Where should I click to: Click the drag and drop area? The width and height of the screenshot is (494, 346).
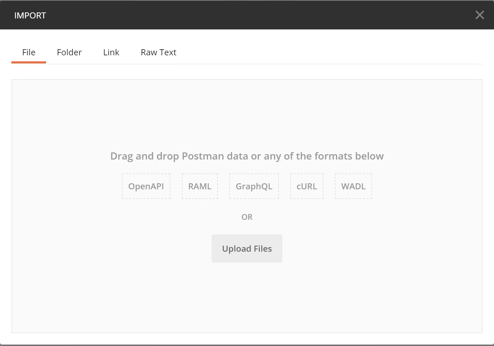point(247,117)
